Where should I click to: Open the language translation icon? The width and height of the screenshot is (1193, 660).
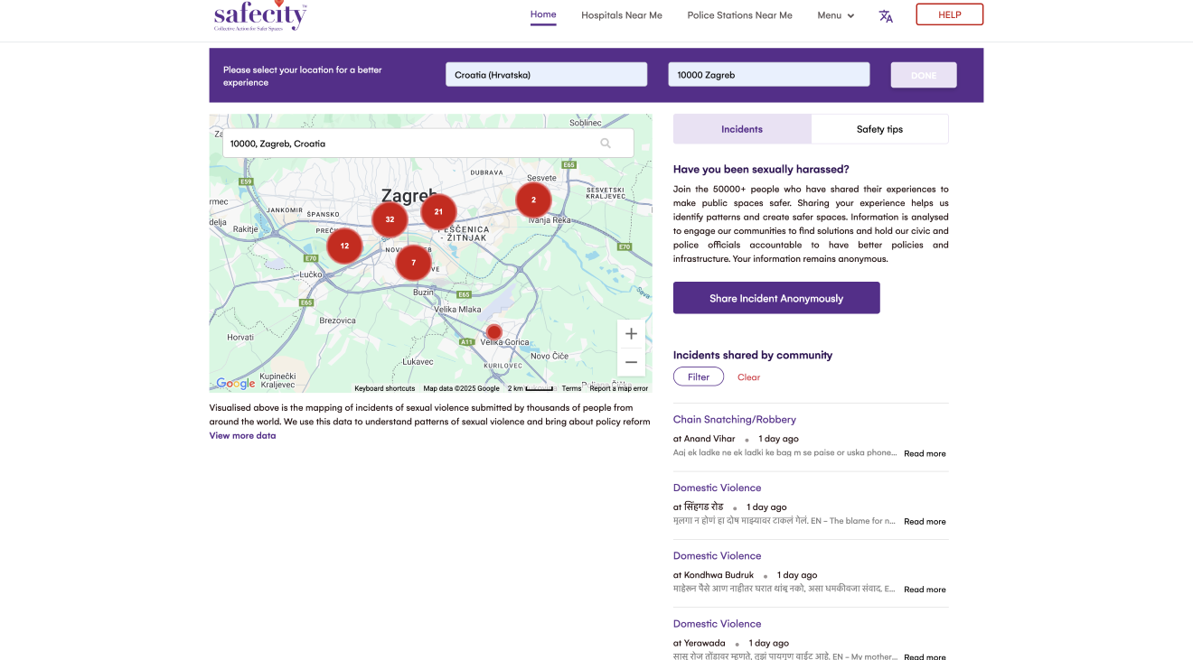tap(886, 15)
